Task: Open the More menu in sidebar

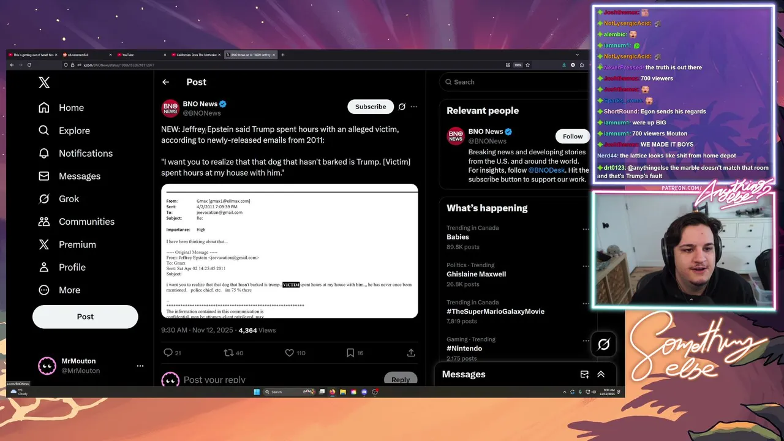Action: [59, 290]
